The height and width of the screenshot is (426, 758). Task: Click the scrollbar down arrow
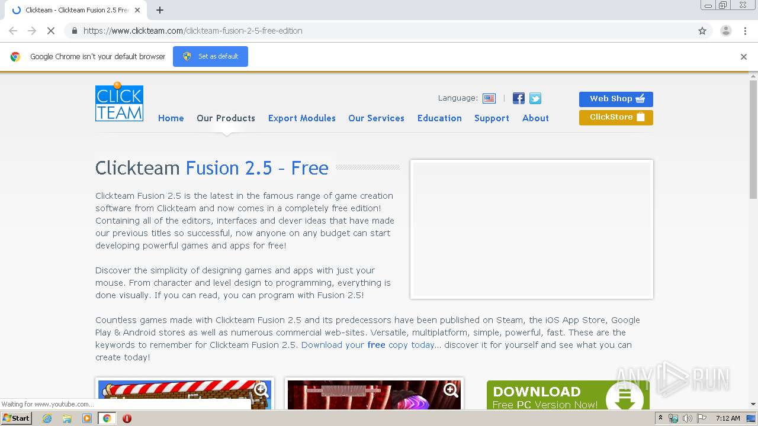(x=753, y=405)
